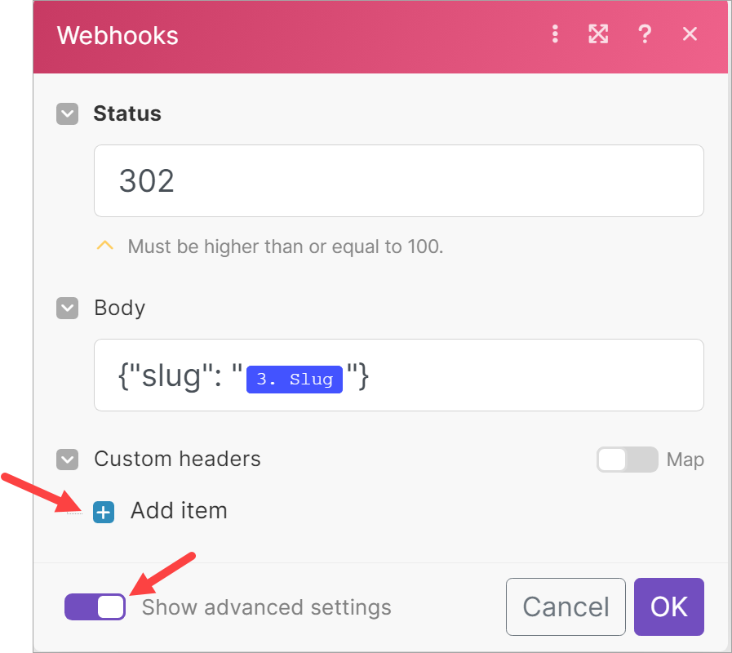
Task: Collapse the hint with the yellow caret icon
Action: (105, 245)
